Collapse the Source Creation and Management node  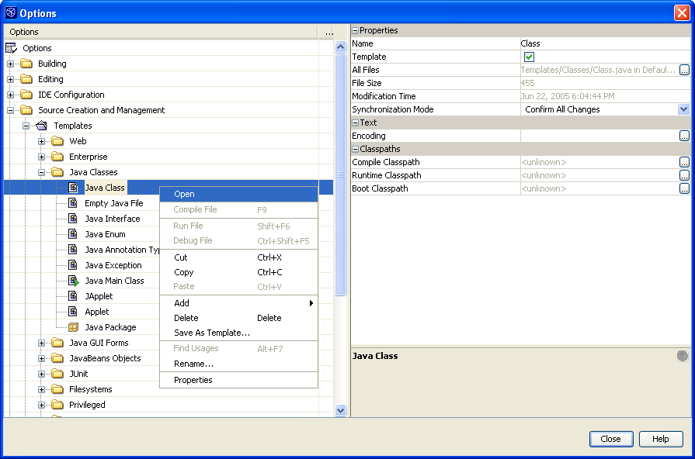coord(11,110)
